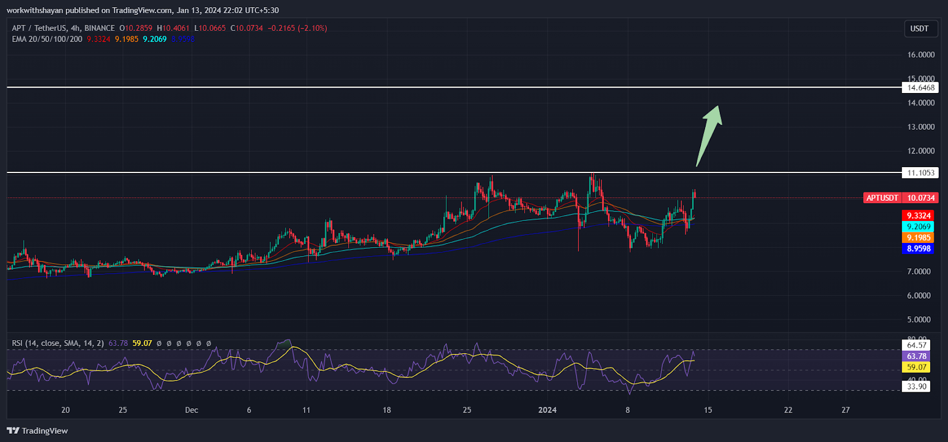948x442 pixels.
Task: Click the 2024 date marker on time axis
Action: point(547,410)
